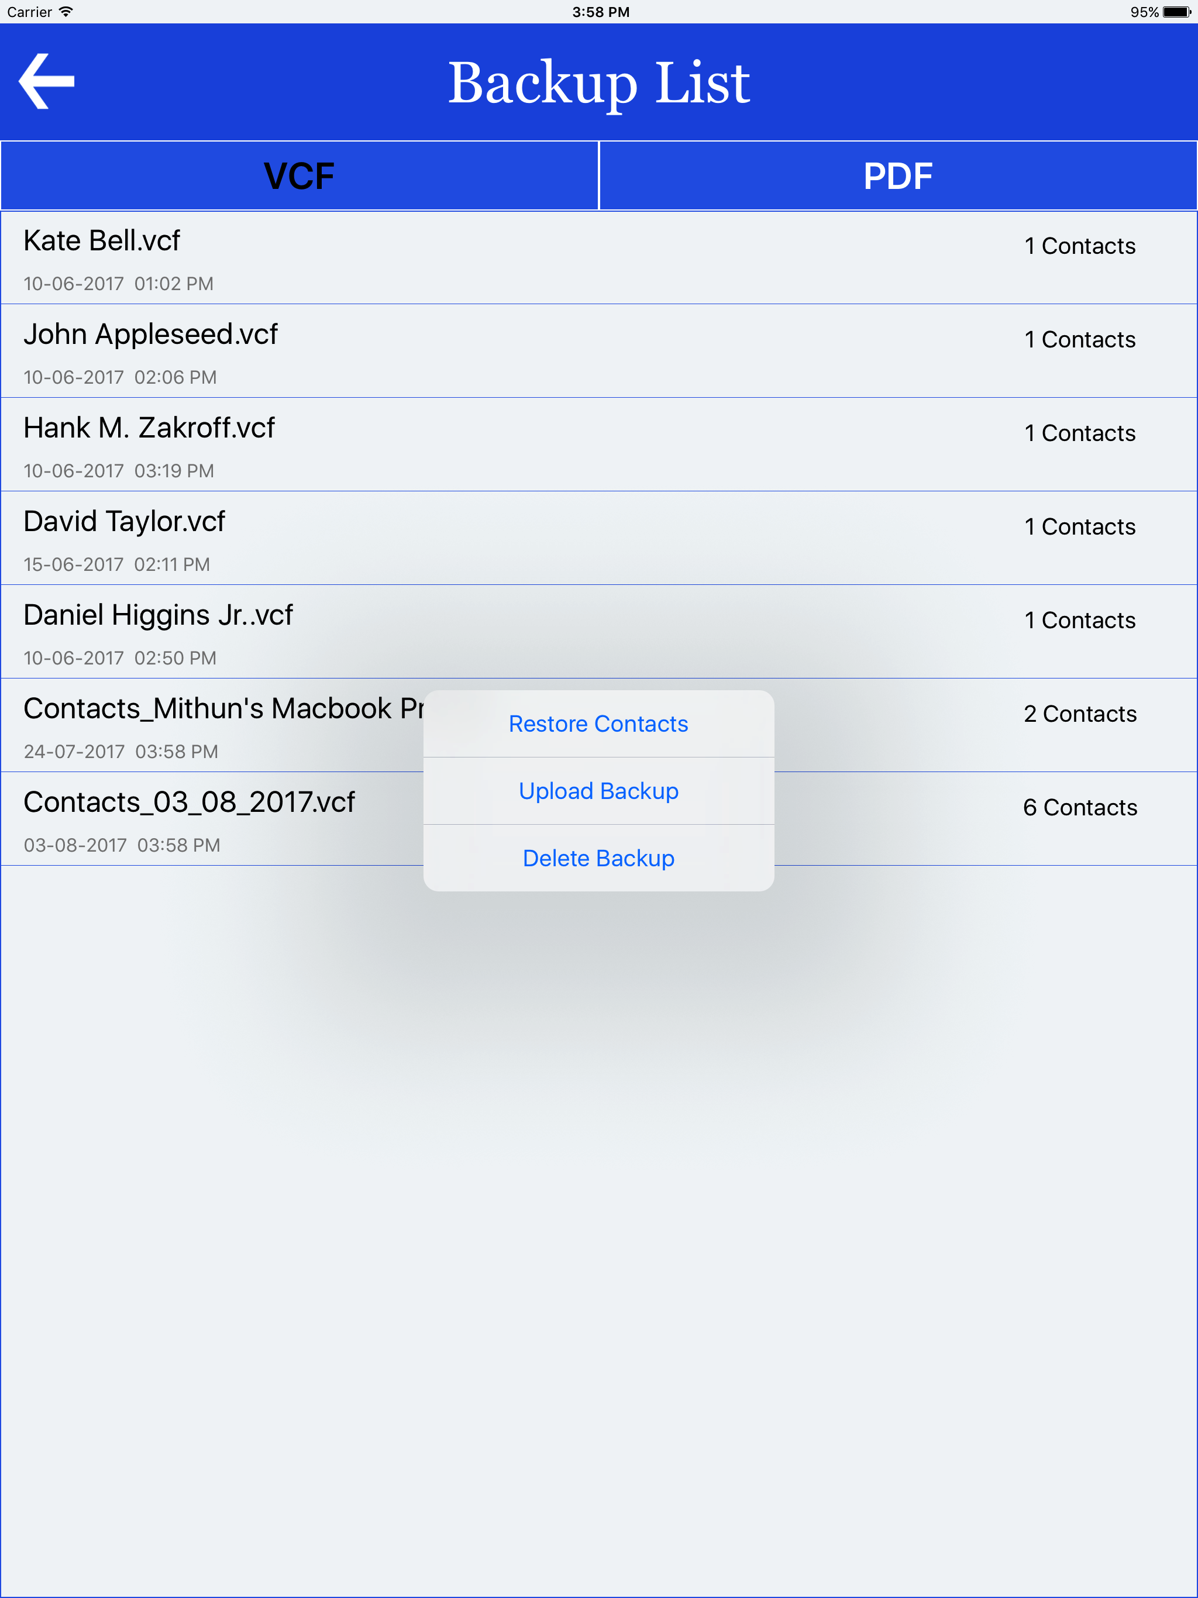The height and width of the screenshot is (1598, 1198).
Task: Tap the 6 Contacts count label
Action: pos(1079,808)
